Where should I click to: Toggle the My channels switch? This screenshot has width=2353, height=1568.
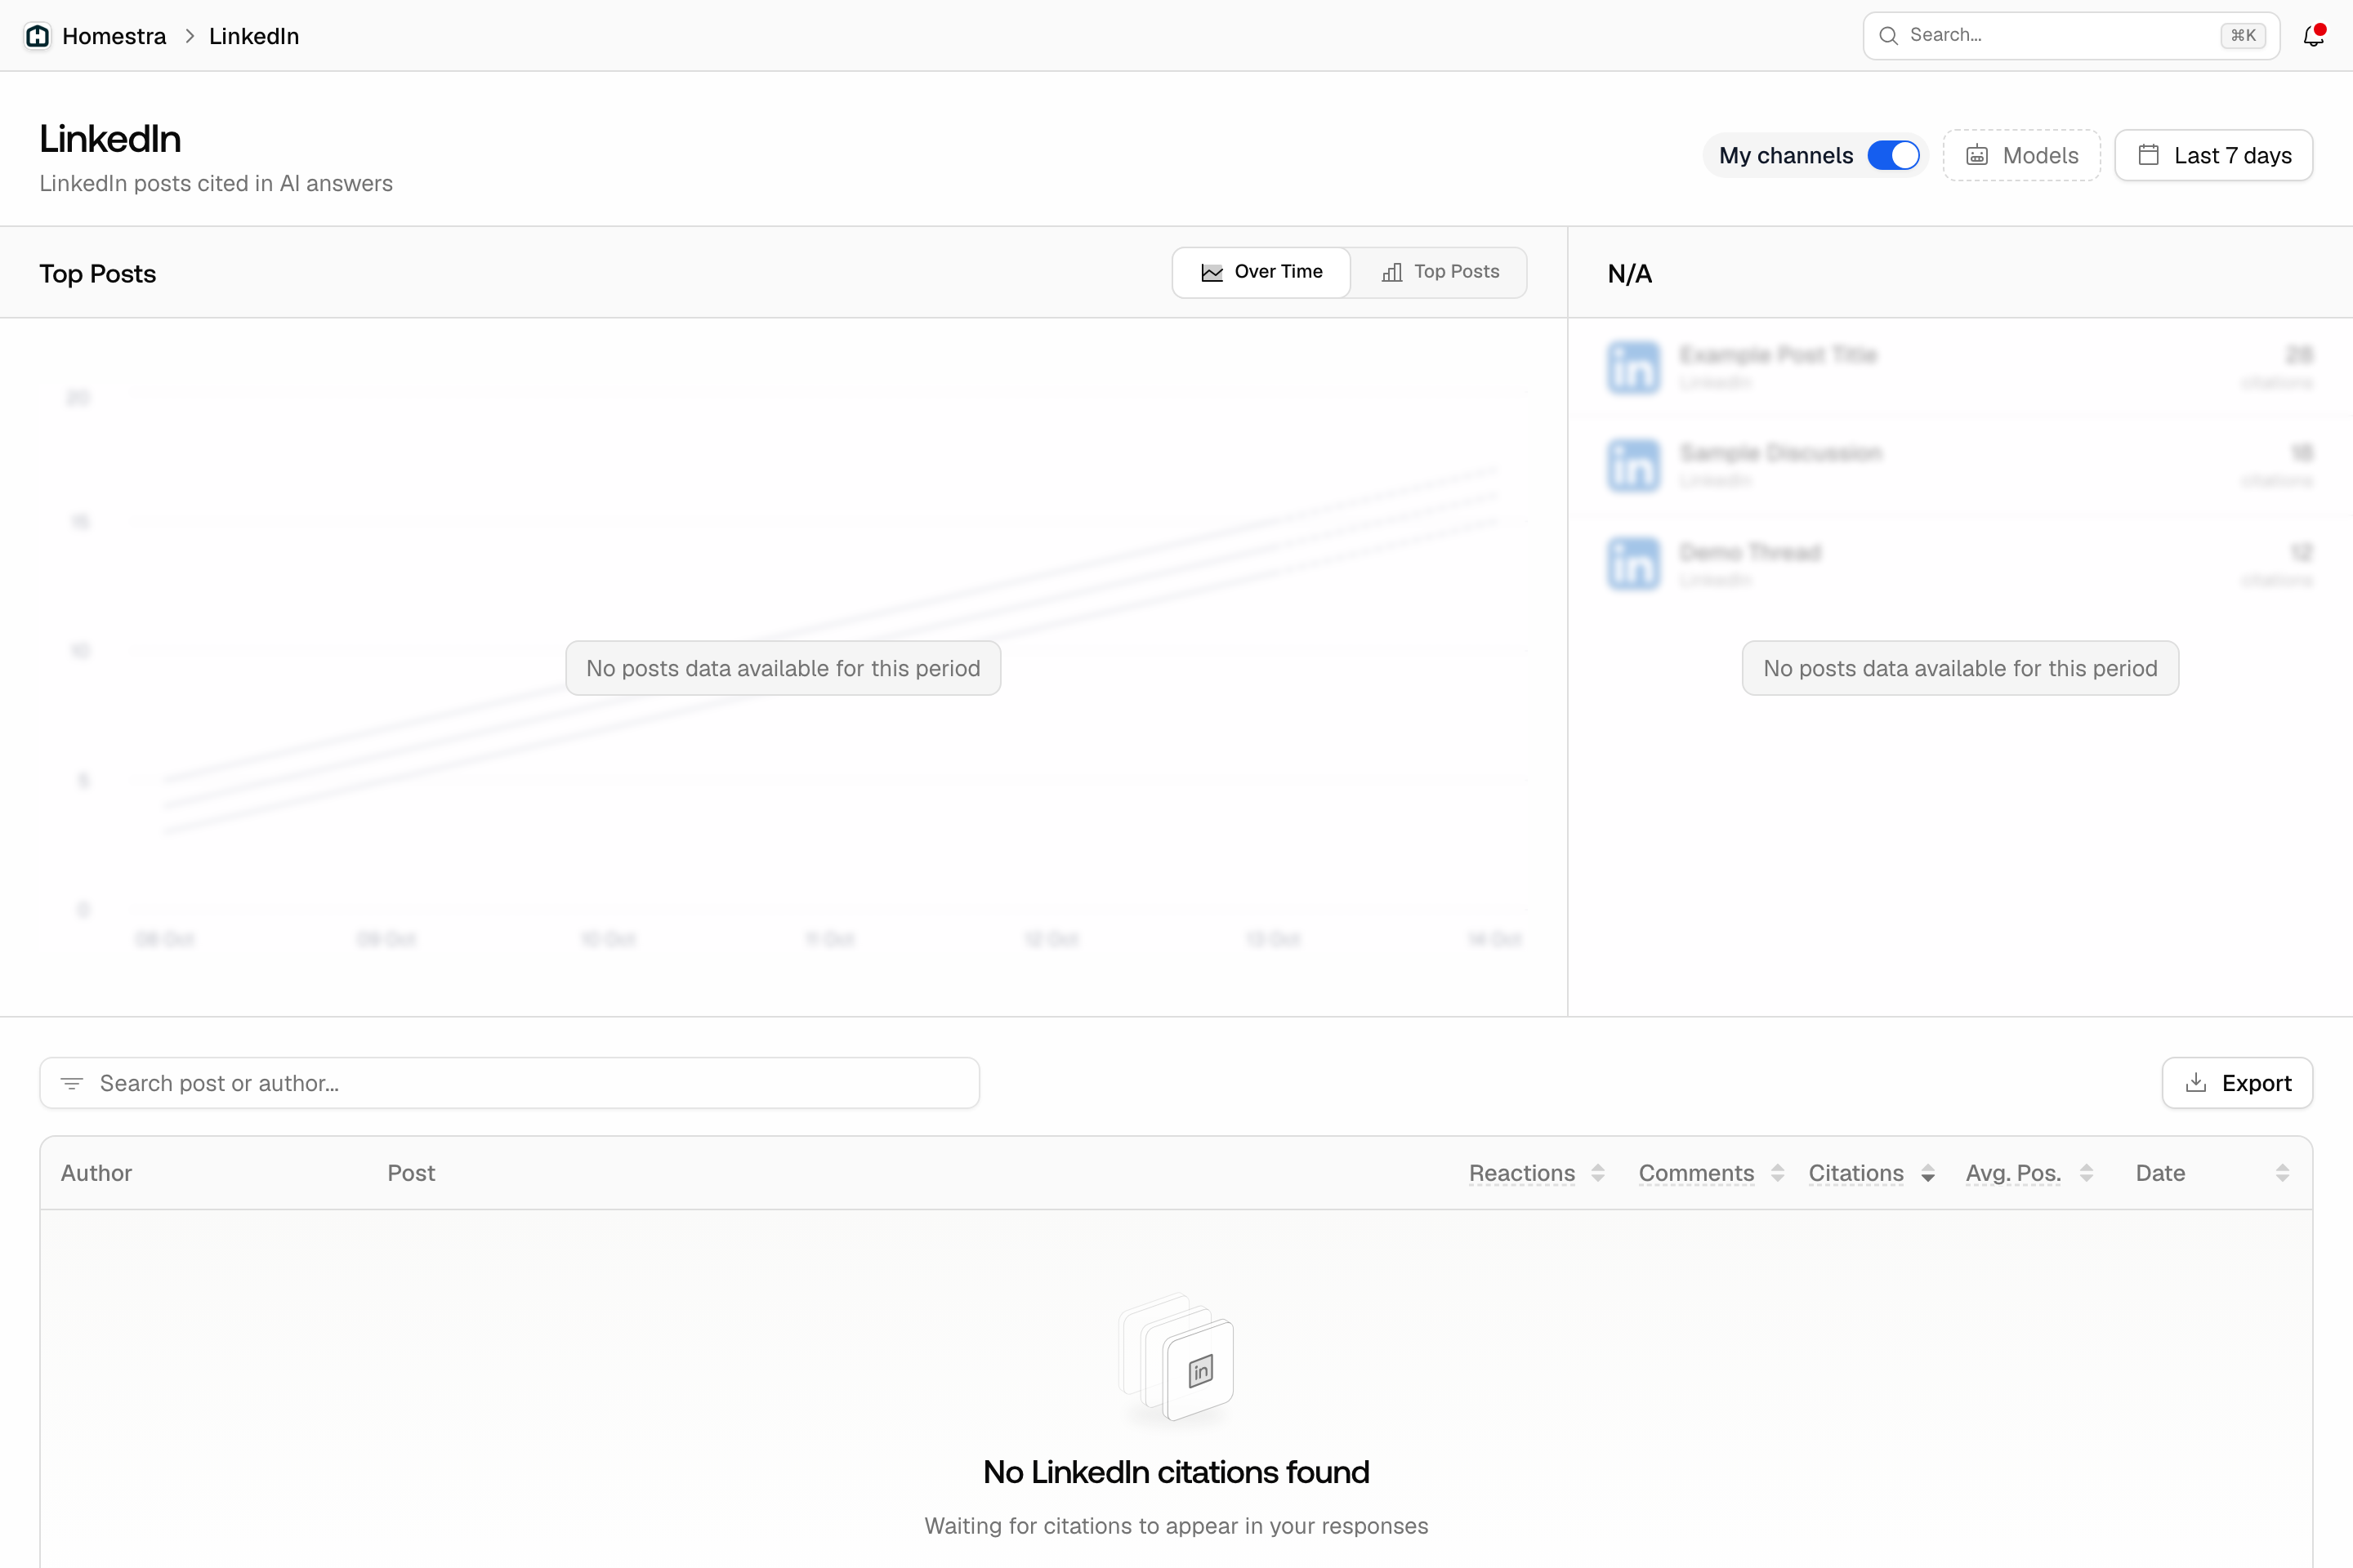coord(1893,156)
